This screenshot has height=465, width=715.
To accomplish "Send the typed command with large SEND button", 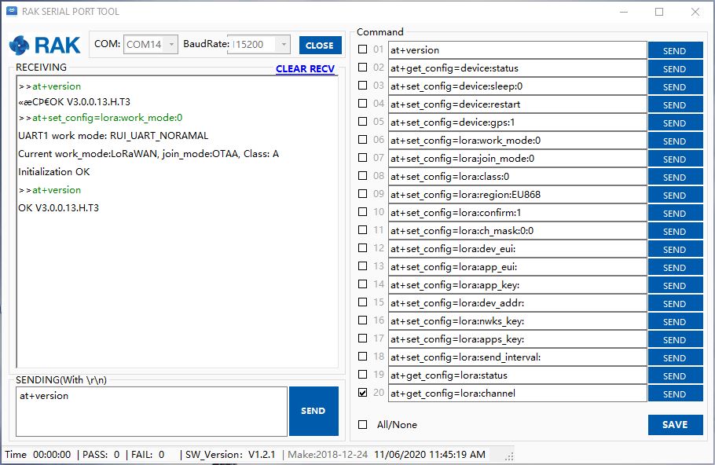I will tap(313, 411).
